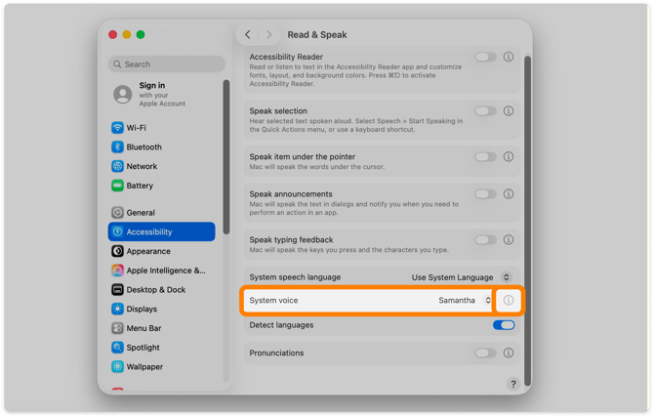Turn on Speak selection
Screen dimensions: 654x417
tap(485, 111)
